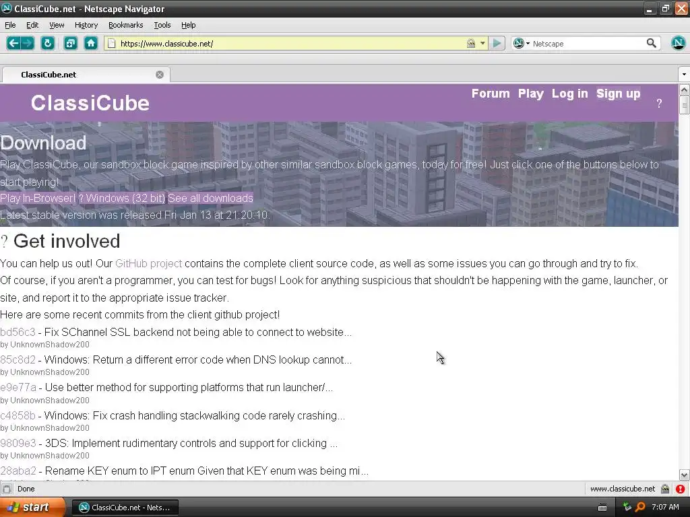Click the Get involved heading question mark icon
Viewport: 690px width, 517px height.
[x=4, y=242]
